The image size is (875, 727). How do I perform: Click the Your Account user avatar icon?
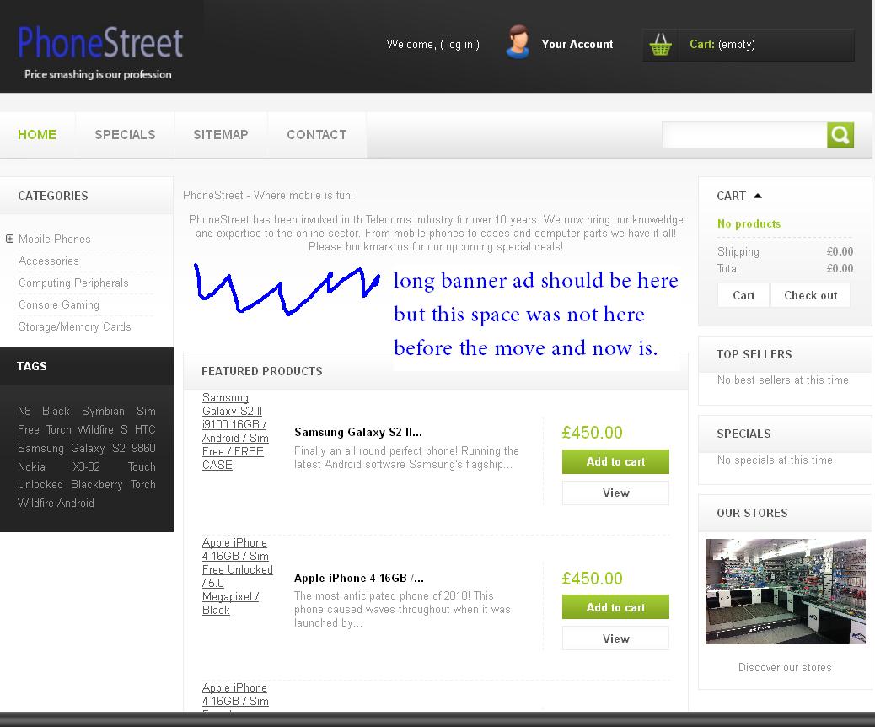click(518, 41)
